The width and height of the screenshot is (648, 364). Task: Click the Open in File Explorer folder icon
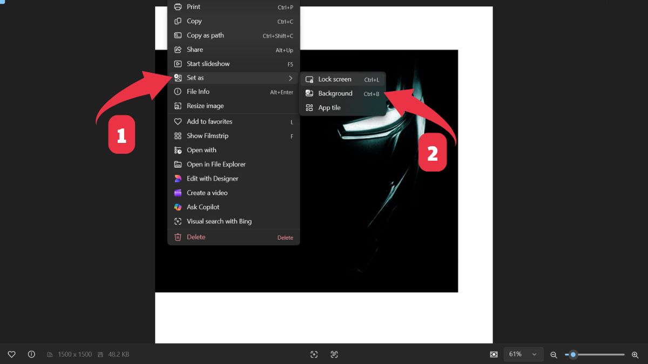(178, 164)
